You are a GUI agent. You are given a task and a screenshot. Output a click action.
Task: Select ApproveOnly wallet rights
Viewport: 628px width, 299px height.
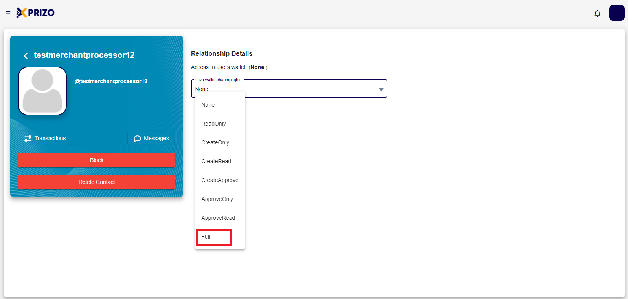(x=220, y=199)
